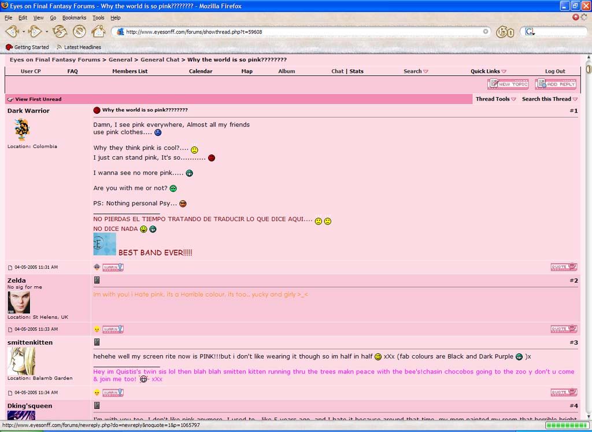Open the forum Calendar link
This screenshot has height=432, width=592.
pos(201,71)
